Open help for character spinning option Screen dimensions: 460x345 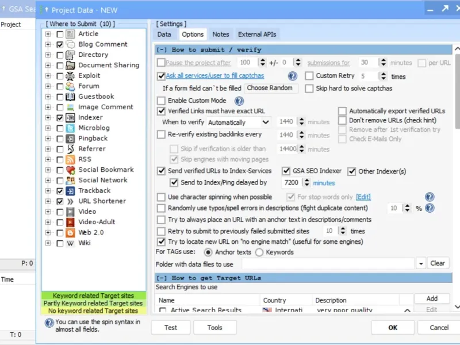point(430,197)
